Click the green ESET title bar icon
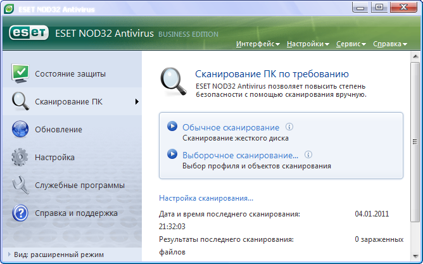Viewport: 423px width, 264px height. pos(9,9)
